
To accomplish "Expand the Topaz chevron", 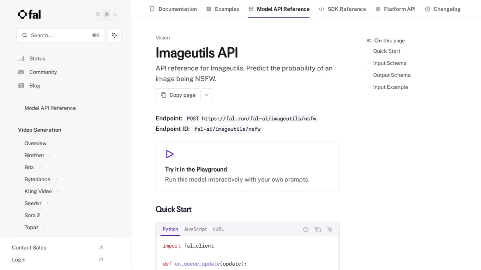I will click(44, 227).
